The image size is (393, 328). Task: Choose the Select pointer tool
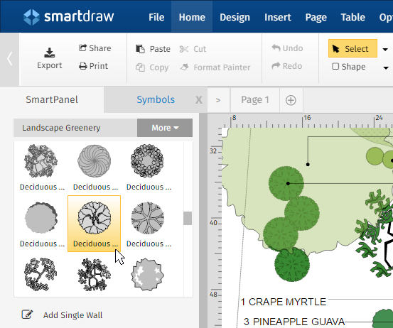(x=352, y=48)
